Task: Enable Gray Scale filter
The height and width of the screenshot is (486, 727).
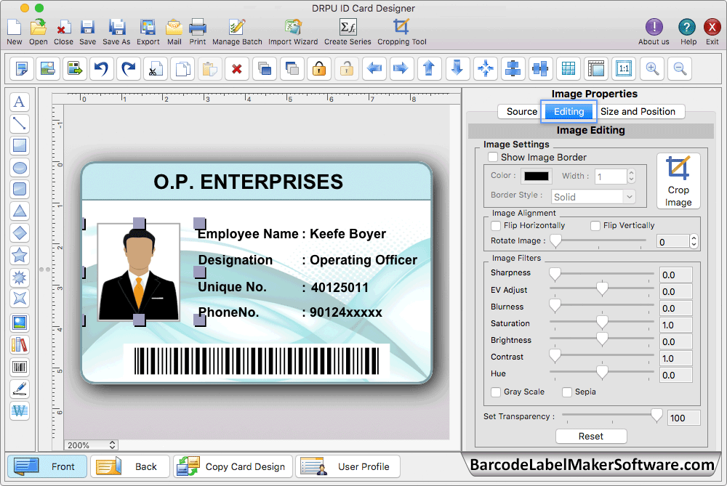Action: click(x=496, y=392)
